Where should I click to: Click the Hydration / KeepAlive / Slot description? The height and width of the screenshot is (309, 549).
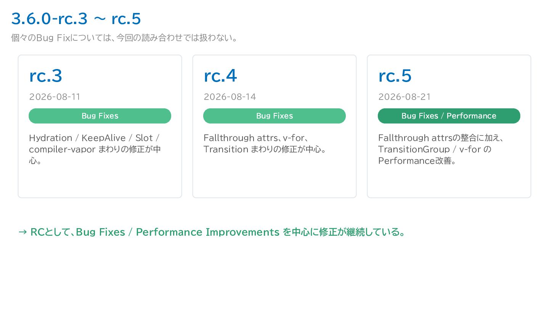(x=95, y=149)
